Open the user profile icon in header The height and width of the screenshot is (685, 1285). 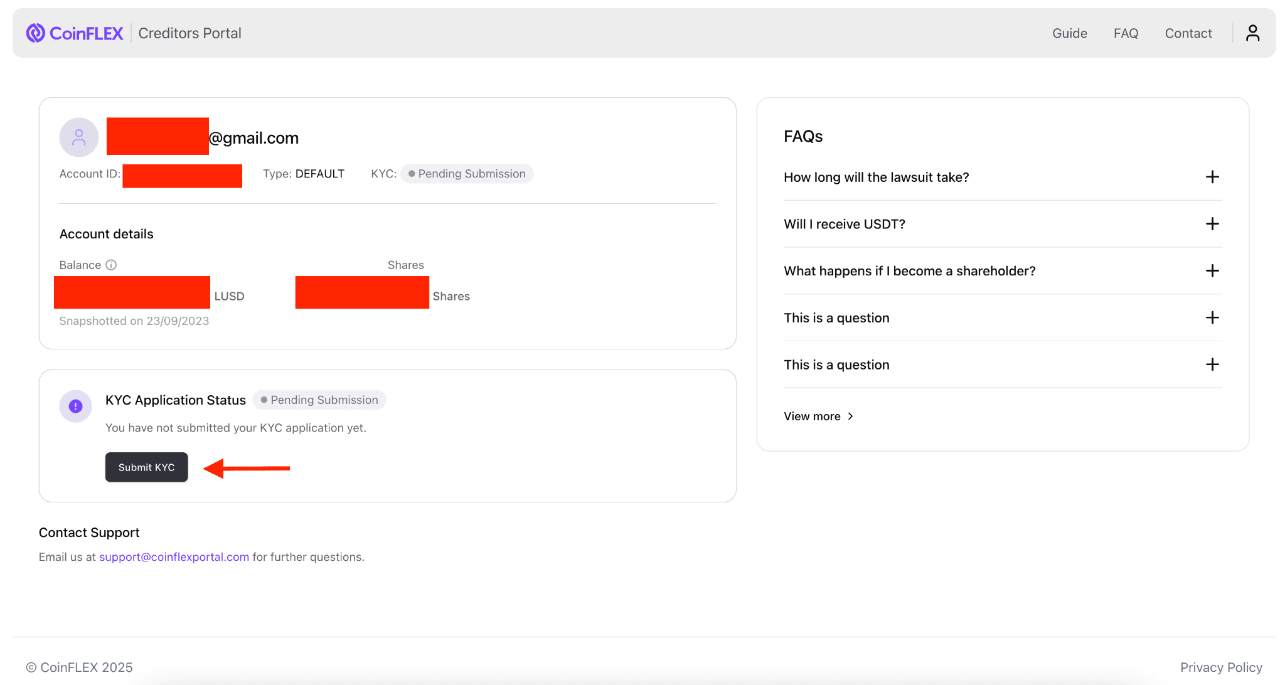1252,33
